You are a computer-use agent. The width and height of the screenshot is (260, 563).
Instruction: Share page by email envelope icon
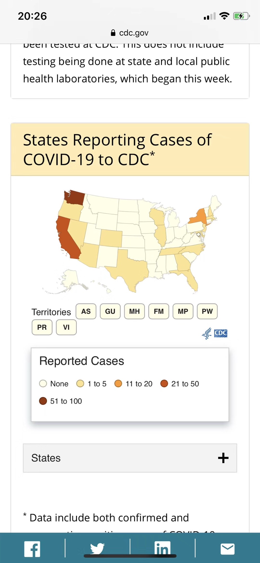pyautogui.click(x=227, y=549)
